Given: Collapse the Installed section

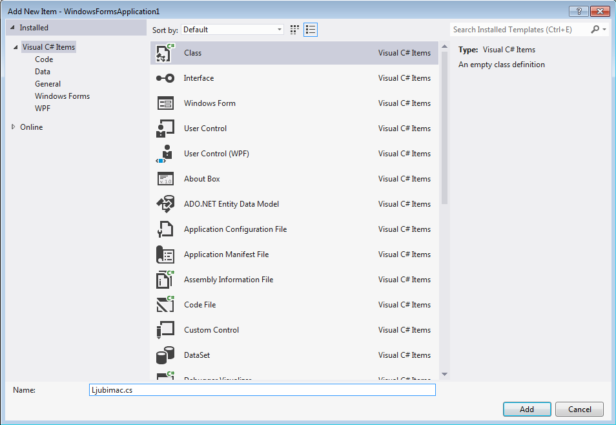Looking at the screenshot, I should pyautogui.click(x=12, y=28).
